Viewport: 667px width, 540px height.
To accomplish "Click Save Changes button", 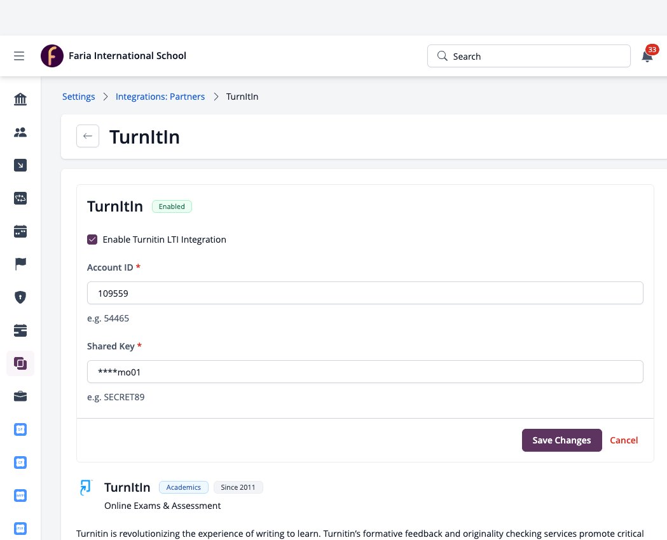I will [561, 440].
